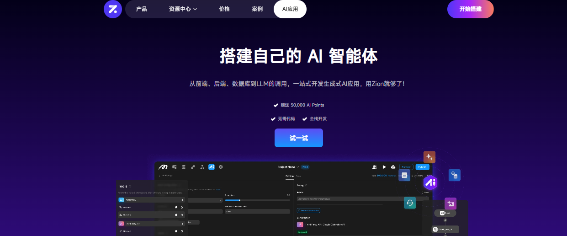Open the collaborators people icon
The height and width of the screenshot is (236, 567).
375,167
